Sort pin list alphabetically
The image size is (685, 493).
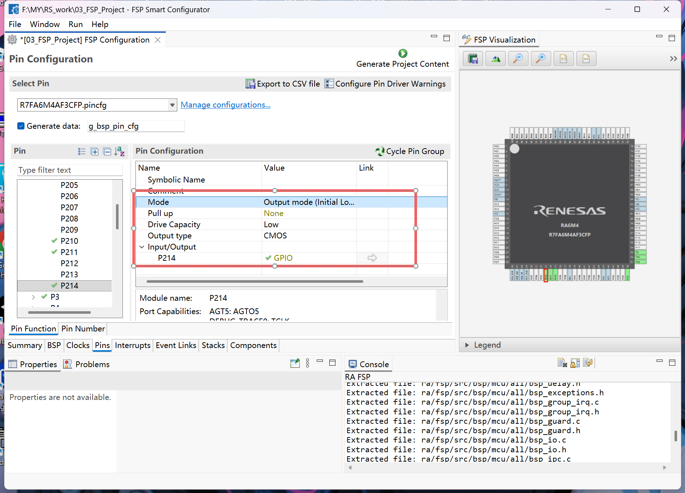pos(119,151)
